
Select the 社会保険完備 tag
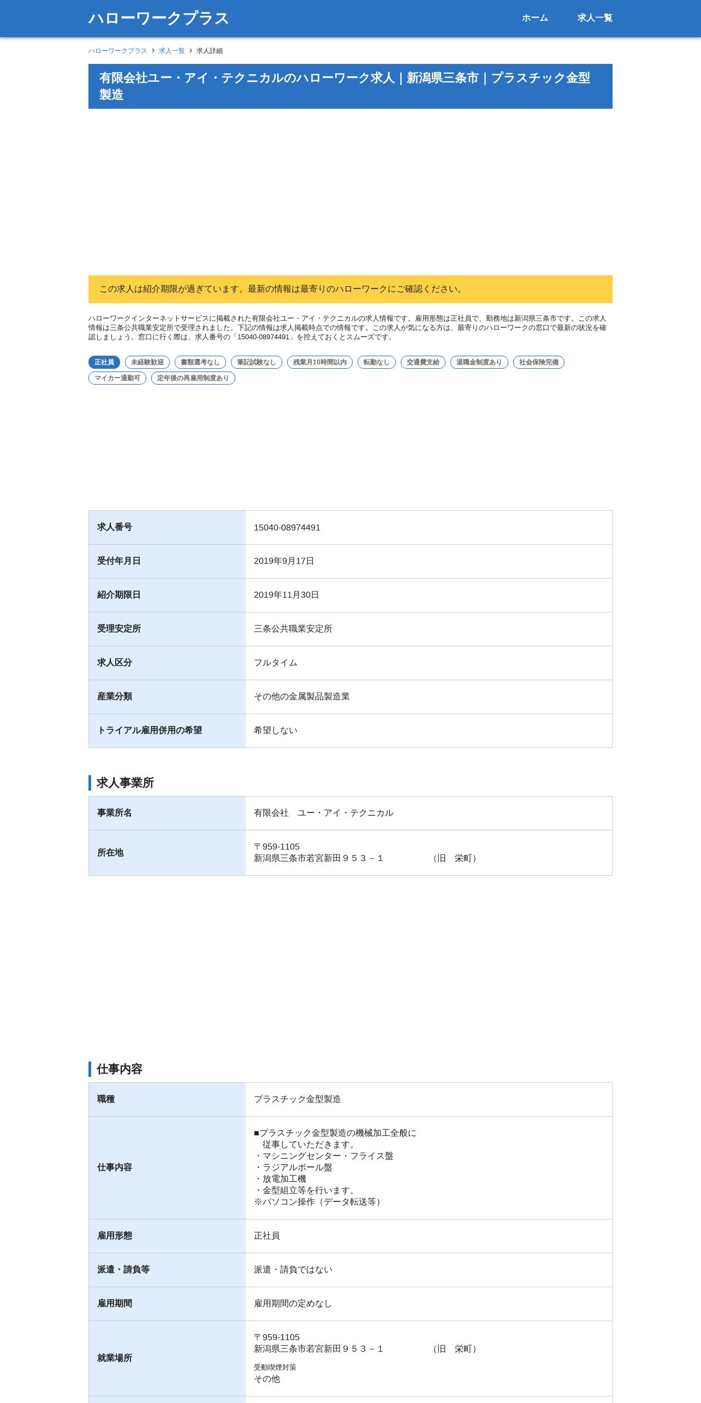point(539,362)
